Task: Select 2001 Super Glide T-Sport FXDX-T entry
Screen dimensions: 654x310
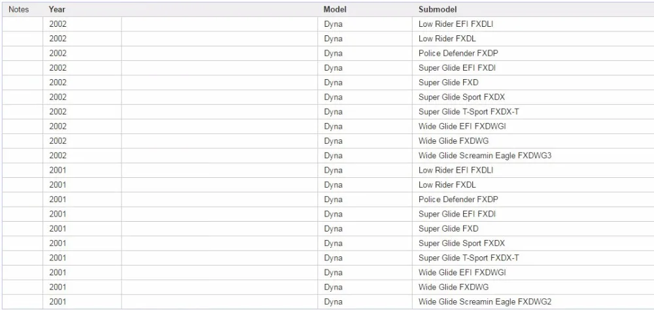Action: coord(469,258)
